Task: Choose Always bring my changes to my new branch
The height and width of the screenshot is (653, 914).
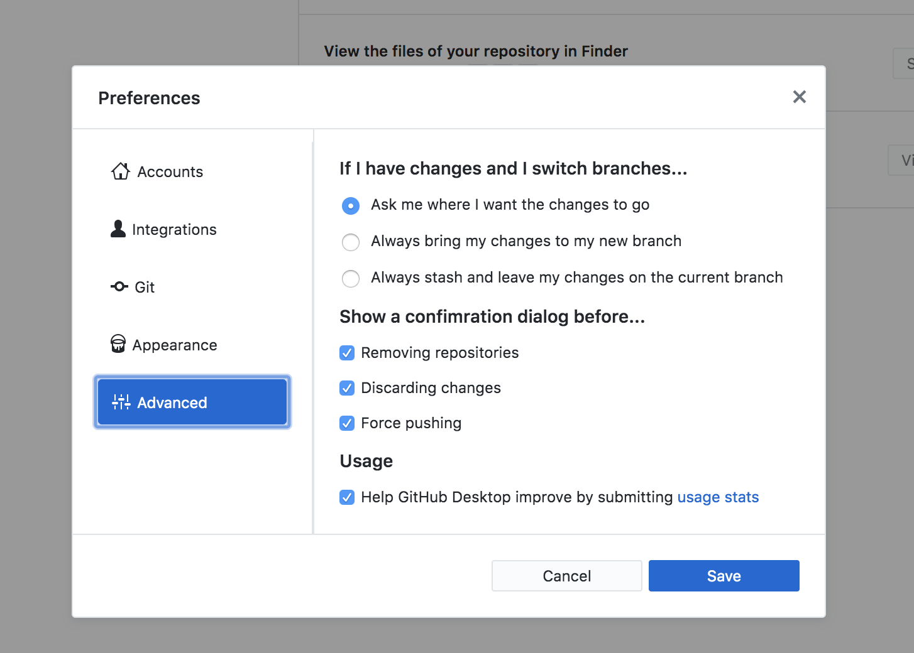Action: pyautogui.click(x=351, y=242)
